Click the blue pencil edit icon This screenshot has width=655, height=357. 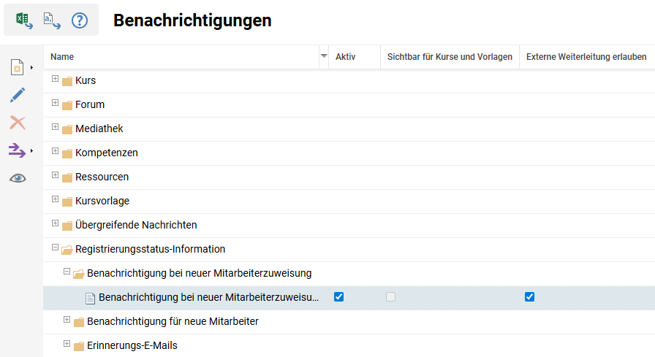coord(17,95)
